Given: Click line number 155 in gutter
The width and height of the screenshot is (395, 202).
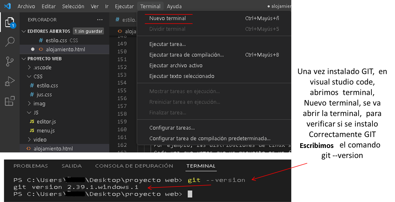Looking at the screenshot, I should [122, 91].
